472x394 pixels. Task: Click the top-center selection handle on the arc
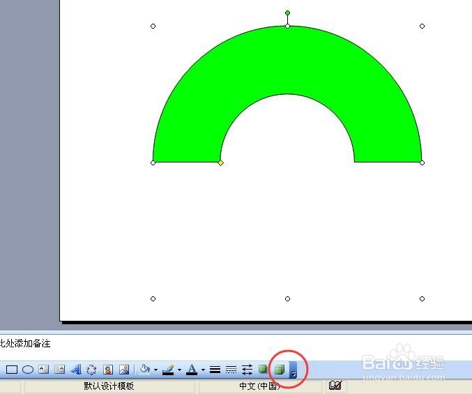click(x=287, y=26)
